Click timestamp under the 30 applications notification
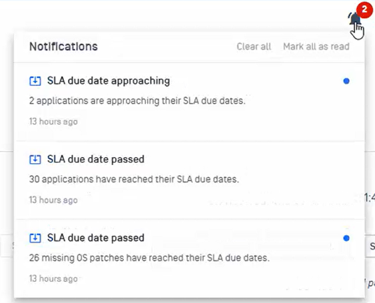This screenshot has width=375, height=303. point(53,200)
